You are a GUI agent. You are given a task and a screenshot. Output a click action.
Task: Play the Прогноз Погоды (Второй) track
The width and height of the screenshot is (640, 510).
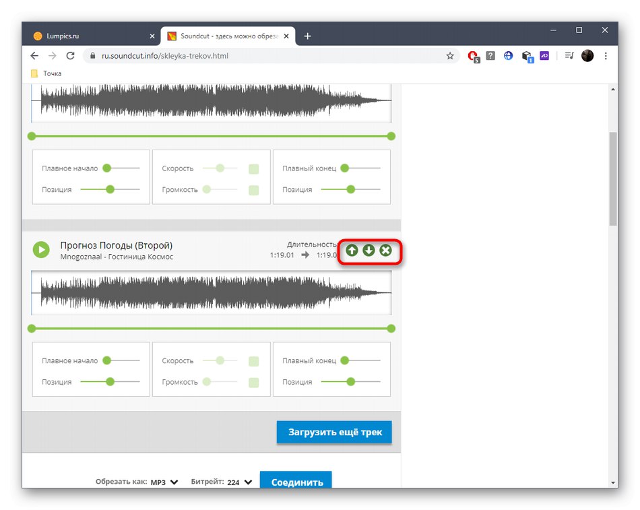41,249
